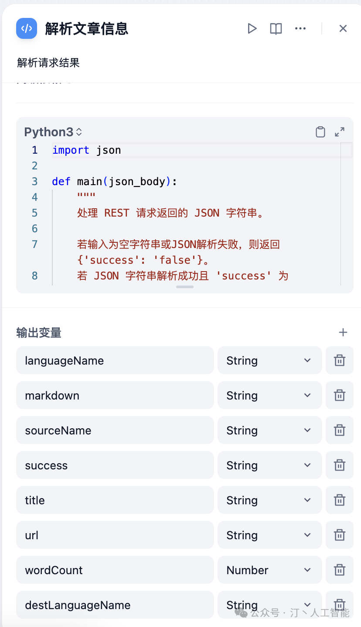Change the type of the success variable

point(269,465)
